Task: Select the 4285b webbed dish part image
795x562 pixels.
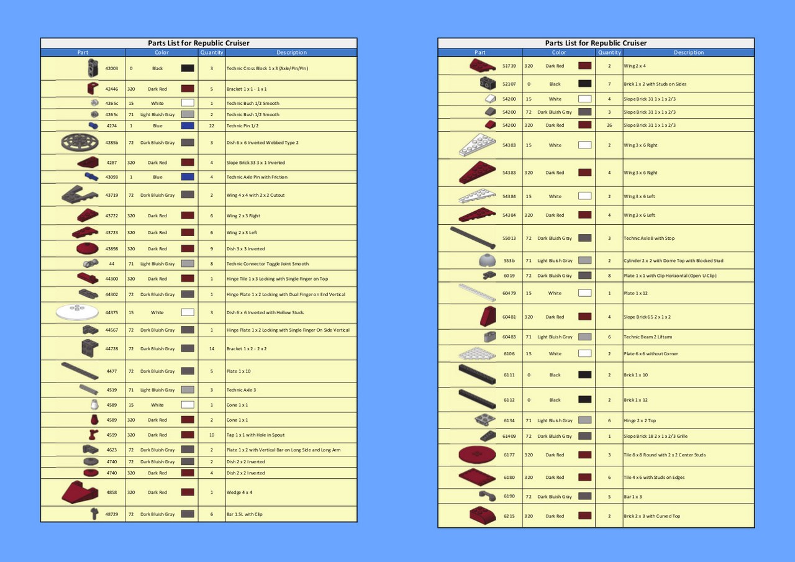Action: point(81,143)
